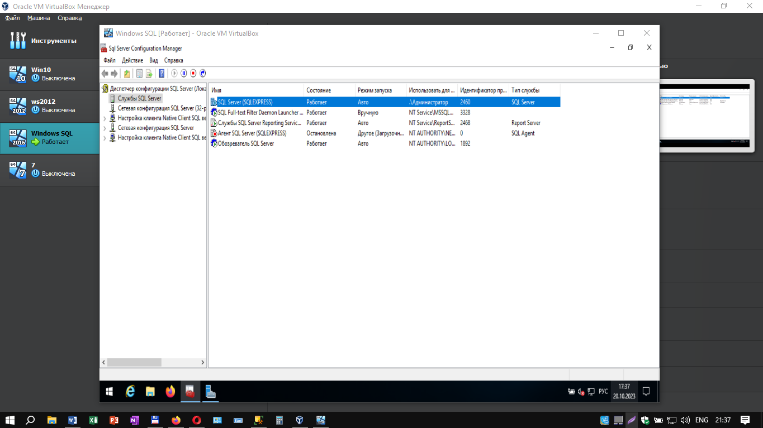Open Excel from the host taskbar
763x428 pixels.
(x=93, y=420)
